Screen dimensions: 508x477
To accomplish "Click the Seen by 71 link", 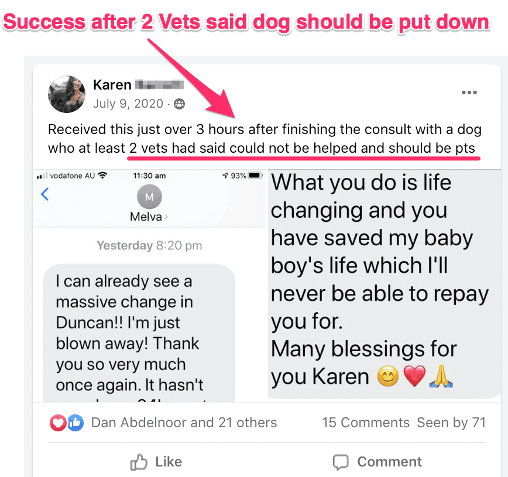I will tap(451, 423).
